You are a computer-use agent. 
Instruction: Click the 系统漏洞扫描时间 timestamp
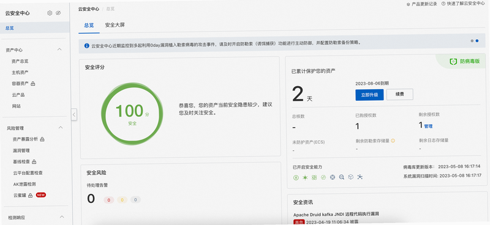tap(461, 175)
